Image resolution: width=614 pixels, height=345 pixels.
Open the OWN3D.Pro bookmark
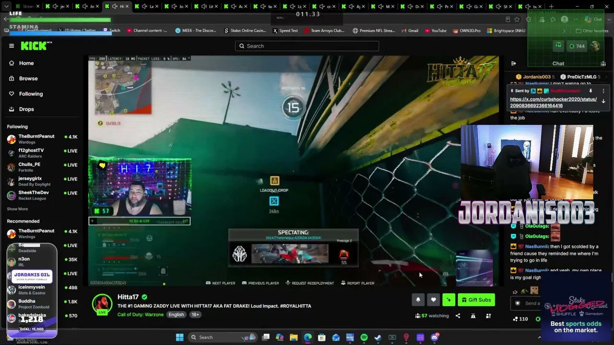point(466,31)
